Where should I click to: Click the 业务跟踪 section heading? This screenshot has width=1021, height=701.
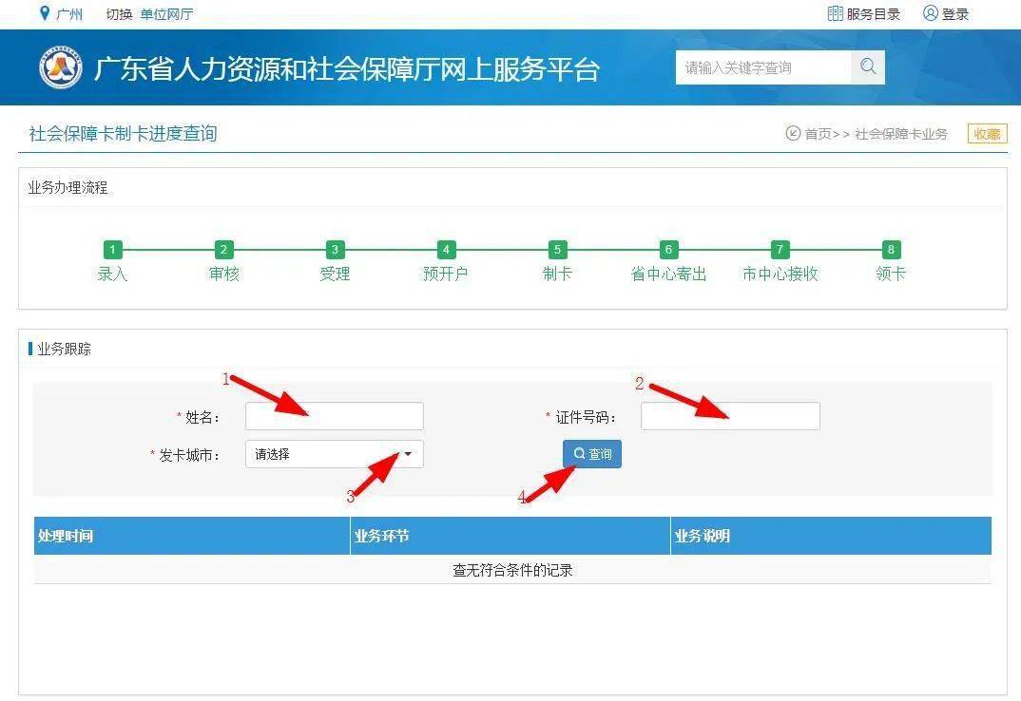pyautogui.click(x=64, y=349)
